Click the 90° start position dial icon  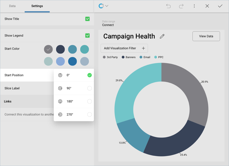pos(60,88)
